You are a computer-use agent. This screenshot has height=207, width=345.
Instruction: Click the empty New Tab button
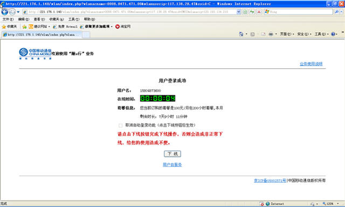tap(86, 35)
